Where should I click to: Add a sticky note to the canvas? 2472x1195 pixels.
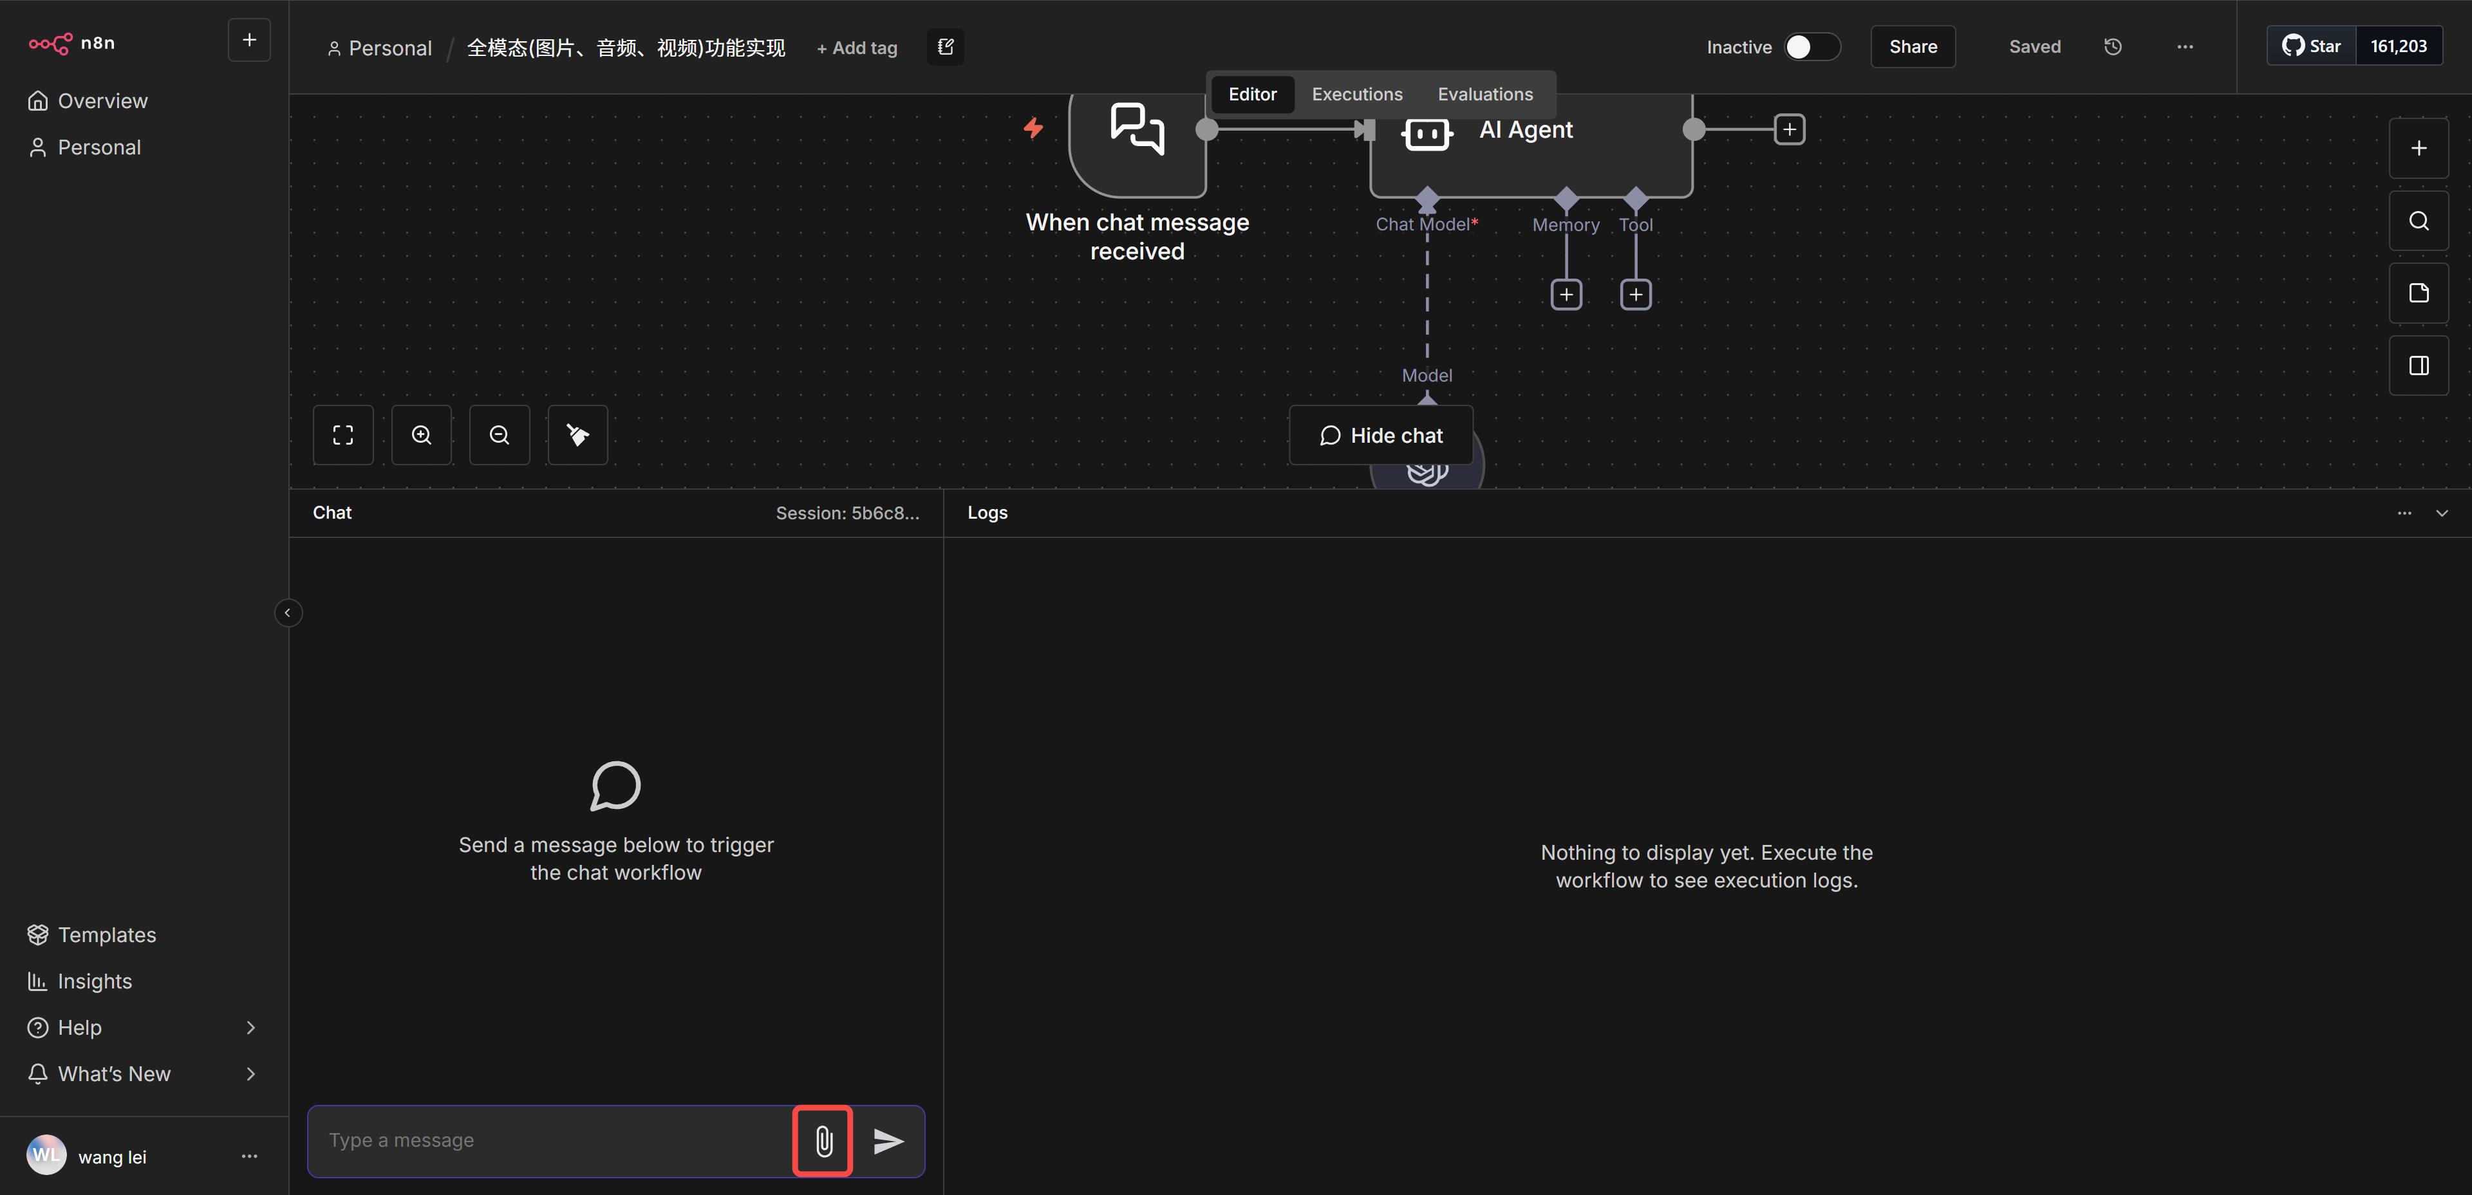tap(2419, 293)
